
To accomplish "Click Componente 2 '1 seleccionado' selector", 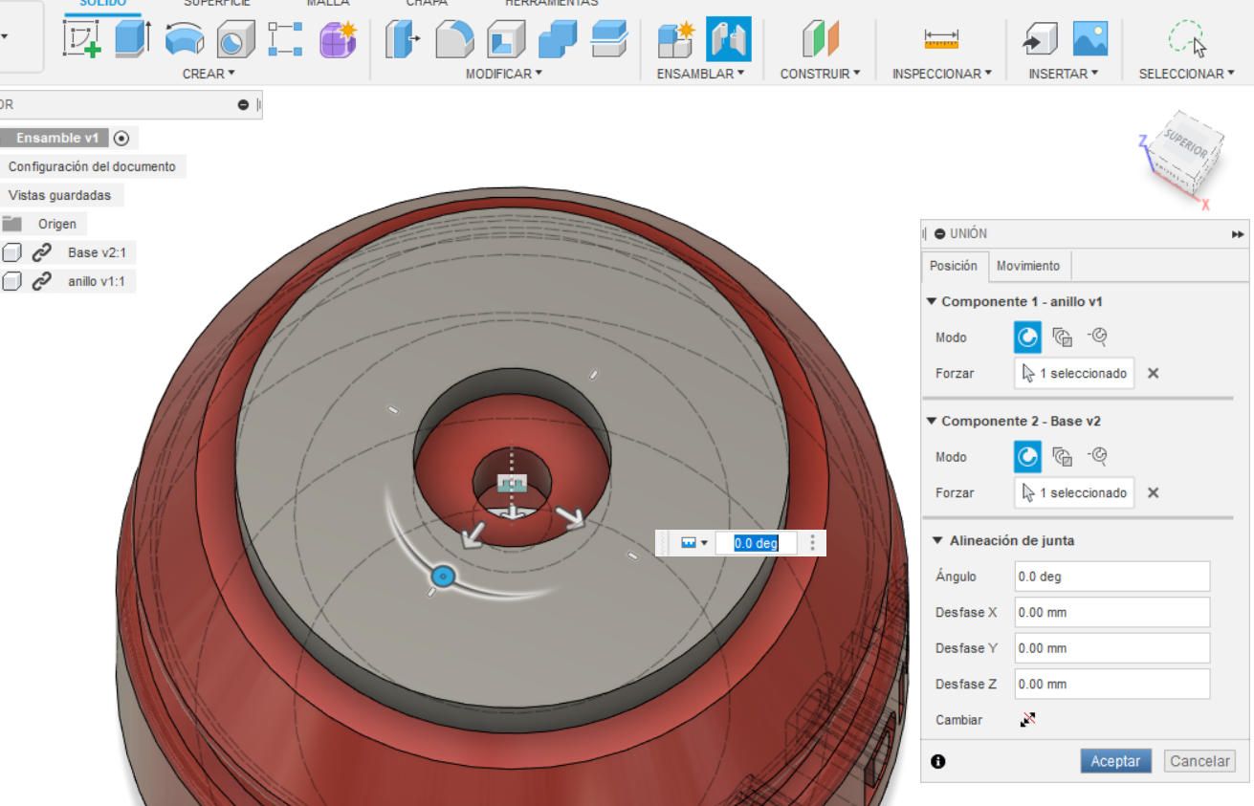I will (x=1074, y=492).
